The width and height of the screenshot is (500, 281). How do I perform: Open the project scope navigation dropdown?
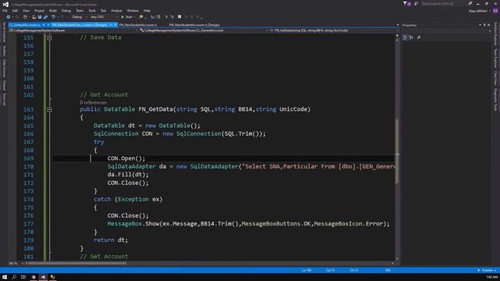(74, 30)
